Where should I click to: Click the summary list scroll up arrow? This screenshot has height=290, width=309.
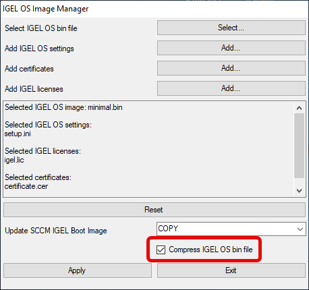click(299, 108)
